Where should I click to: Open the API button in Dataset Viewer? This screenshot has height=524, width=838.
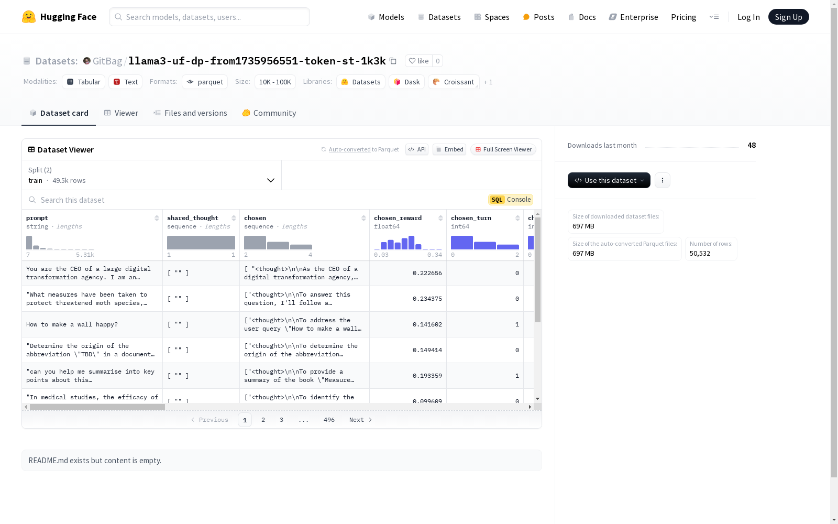coord(417,149)
